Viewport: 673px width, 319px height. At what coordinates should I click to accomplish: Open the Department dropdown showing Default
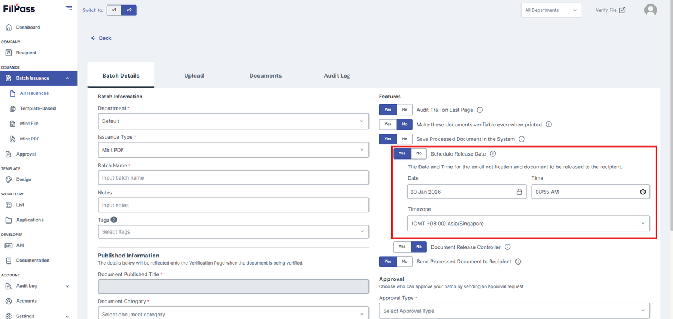[x=233, y=121]
